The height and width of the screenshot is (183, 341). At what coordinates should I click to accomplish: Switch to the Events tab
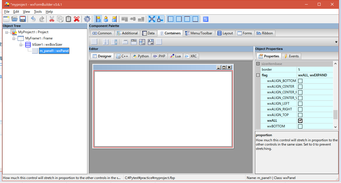tap(291, 56)
